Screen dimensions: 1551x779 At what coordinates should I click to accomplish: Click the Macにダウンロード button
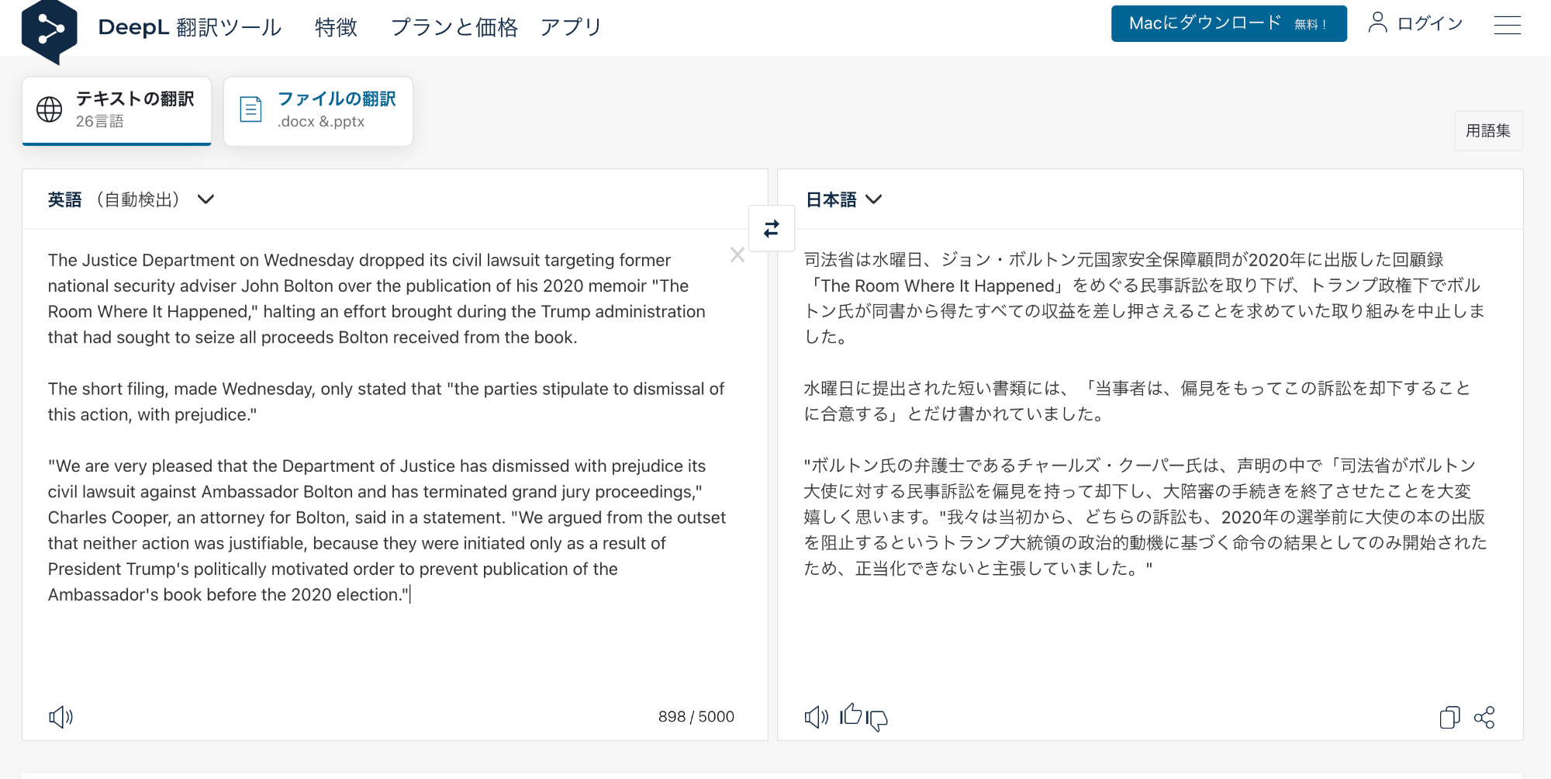pos(1228,24)
